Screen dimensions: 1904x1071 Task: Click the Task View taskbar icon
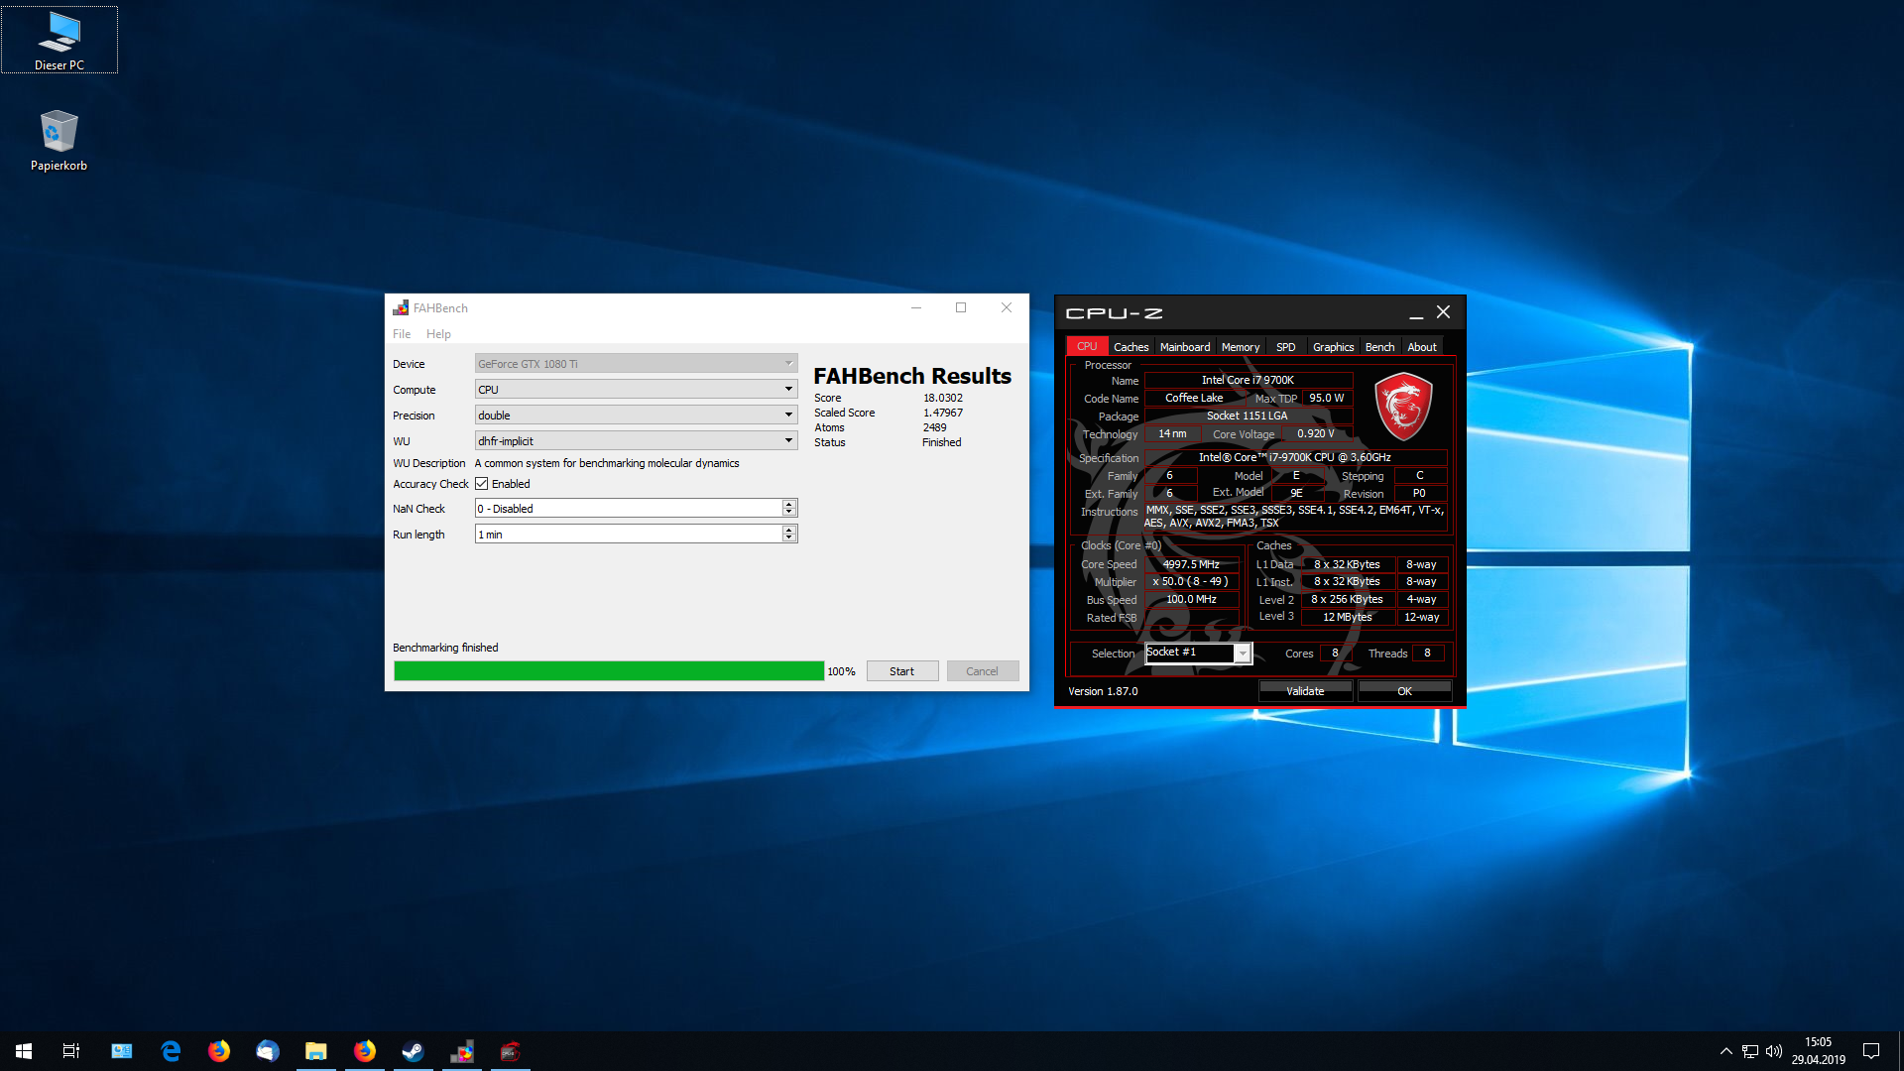pyautogui.click(x=71, y=1051)
